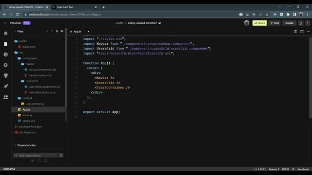Open the Search panel in sidebar
The width and height of the screenshot is (312, 175).
pos(5,54)
